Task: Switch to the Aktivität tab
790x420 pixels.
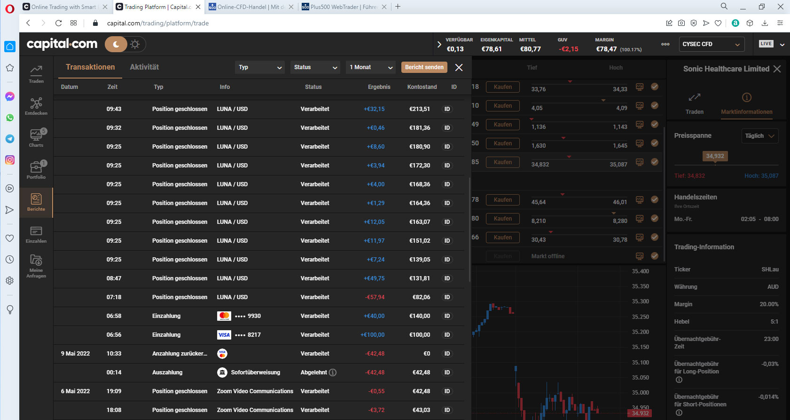Action: click(144, 67)
